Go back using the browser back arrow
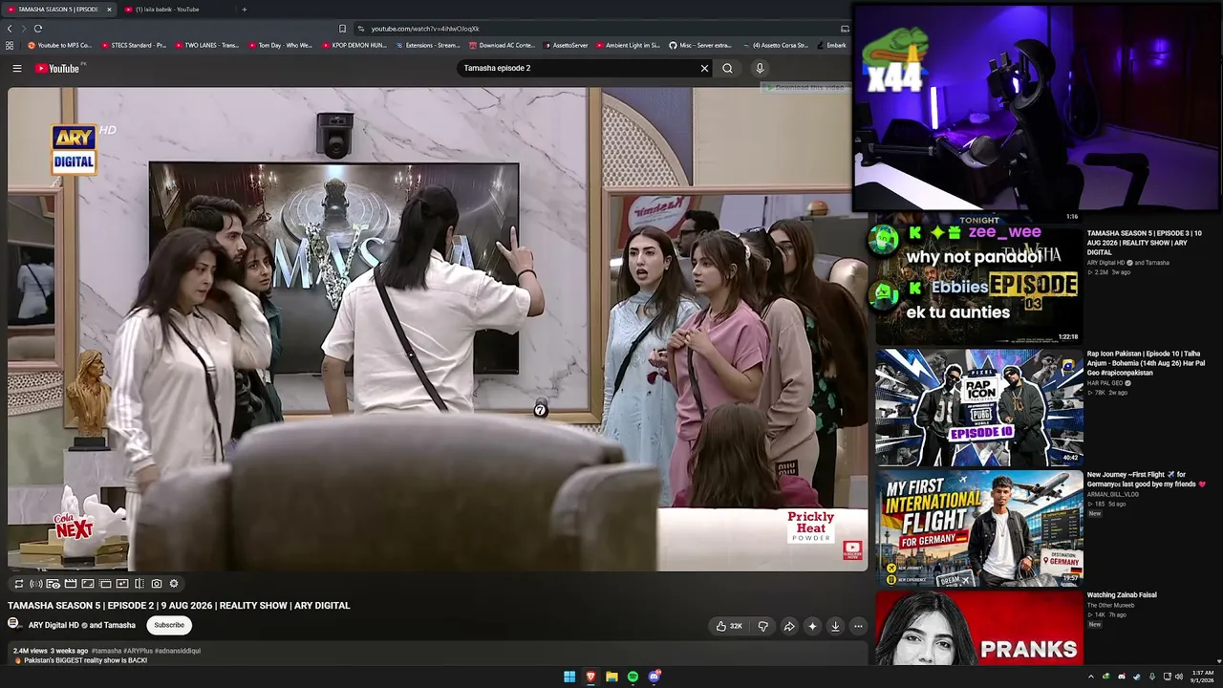This screenshot has height=688, width=1223. 10,29
